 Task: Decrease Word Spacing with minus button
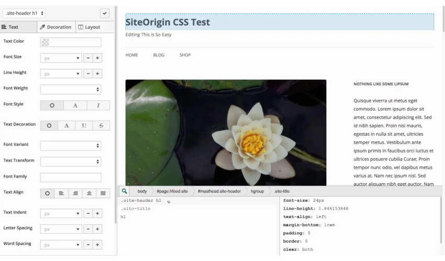click(x=88, y=245)
